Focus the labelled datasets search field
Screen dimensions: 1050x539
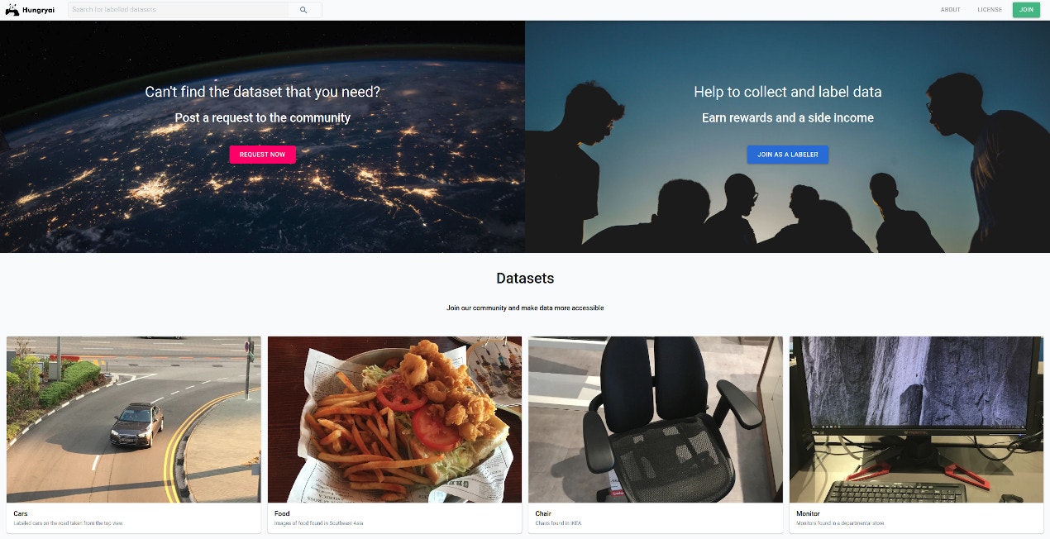coord(179,10)
